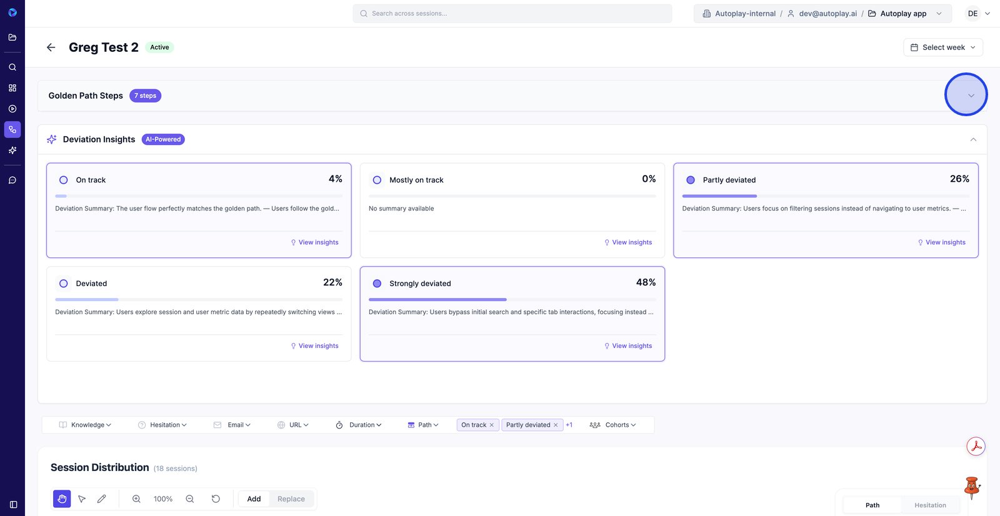
Task: Select the Mostly on track radio button
Action: pyautogui.click(x=377, y=180)
